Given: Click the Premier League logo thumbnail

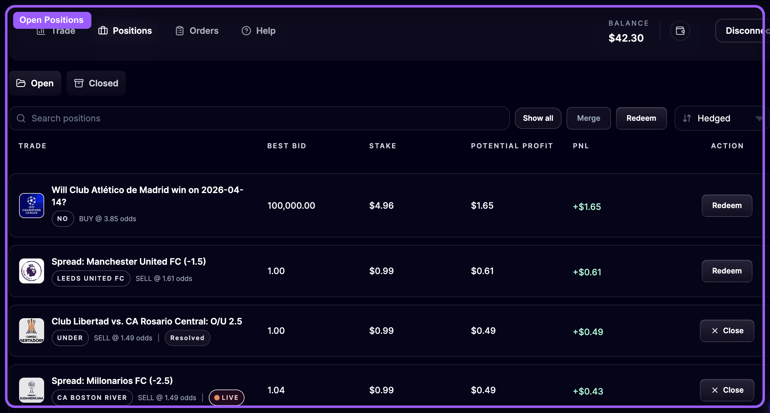Looking at the screenshot, I should (32, 271).
